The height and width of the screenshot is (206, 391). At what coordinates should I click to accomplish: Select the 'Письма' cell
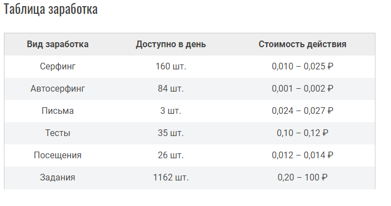[x=58, y=111]
